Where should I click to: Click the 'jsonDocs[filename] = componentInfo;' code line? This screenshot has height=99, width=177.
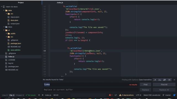click(x=84, y=32)
